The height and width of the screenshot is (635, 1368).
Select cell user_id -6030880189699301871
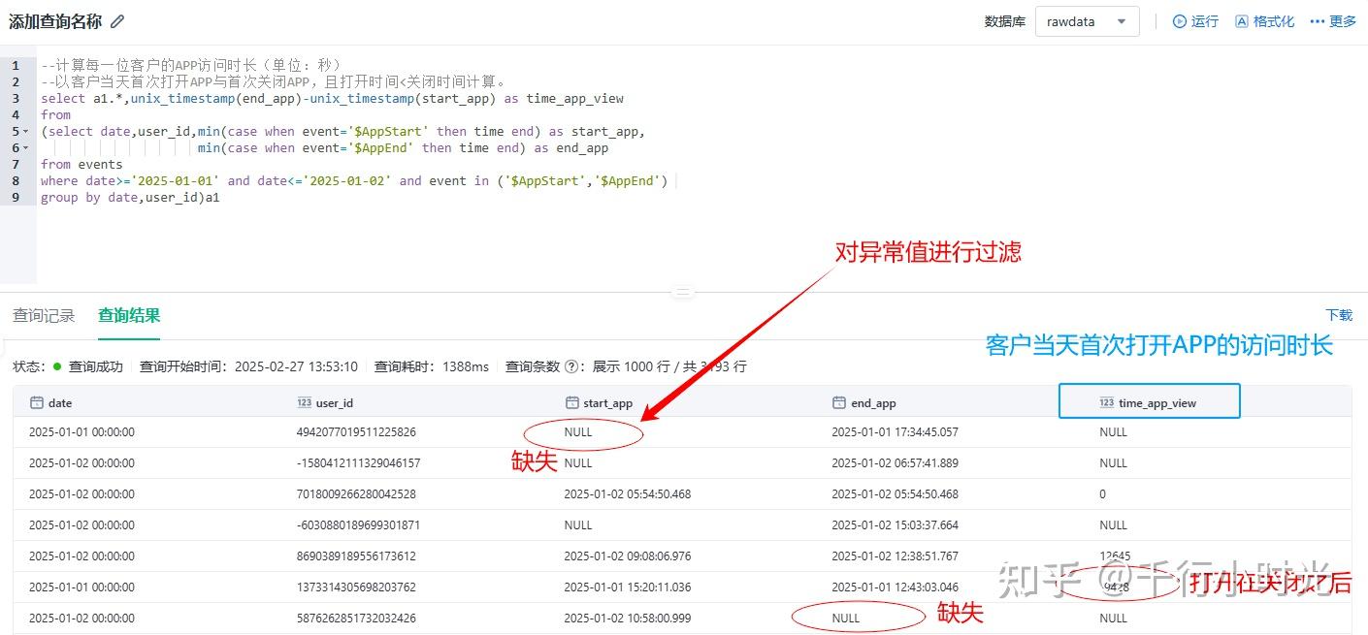(x=358, y=525)
